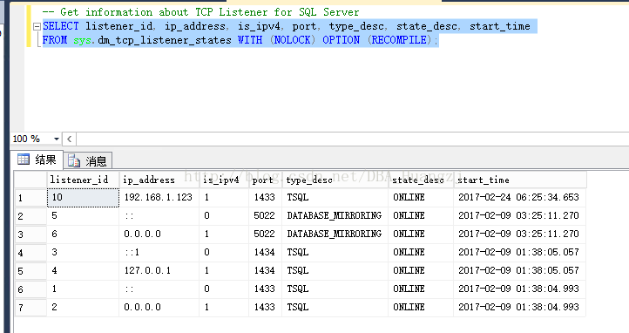Viewport: 629px width, 333px height.
Task: Open the 100 % zoom dropdown
Action: tap(56, 139)
